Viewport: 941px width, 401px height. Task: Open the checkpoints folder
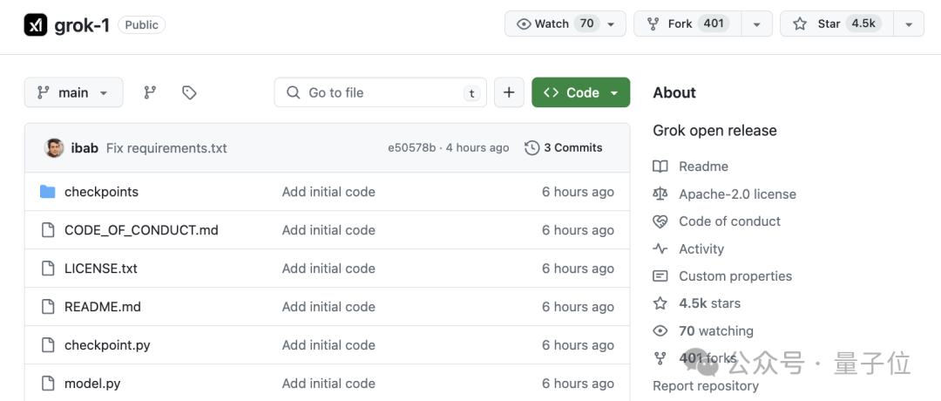(x=101, y=192)
